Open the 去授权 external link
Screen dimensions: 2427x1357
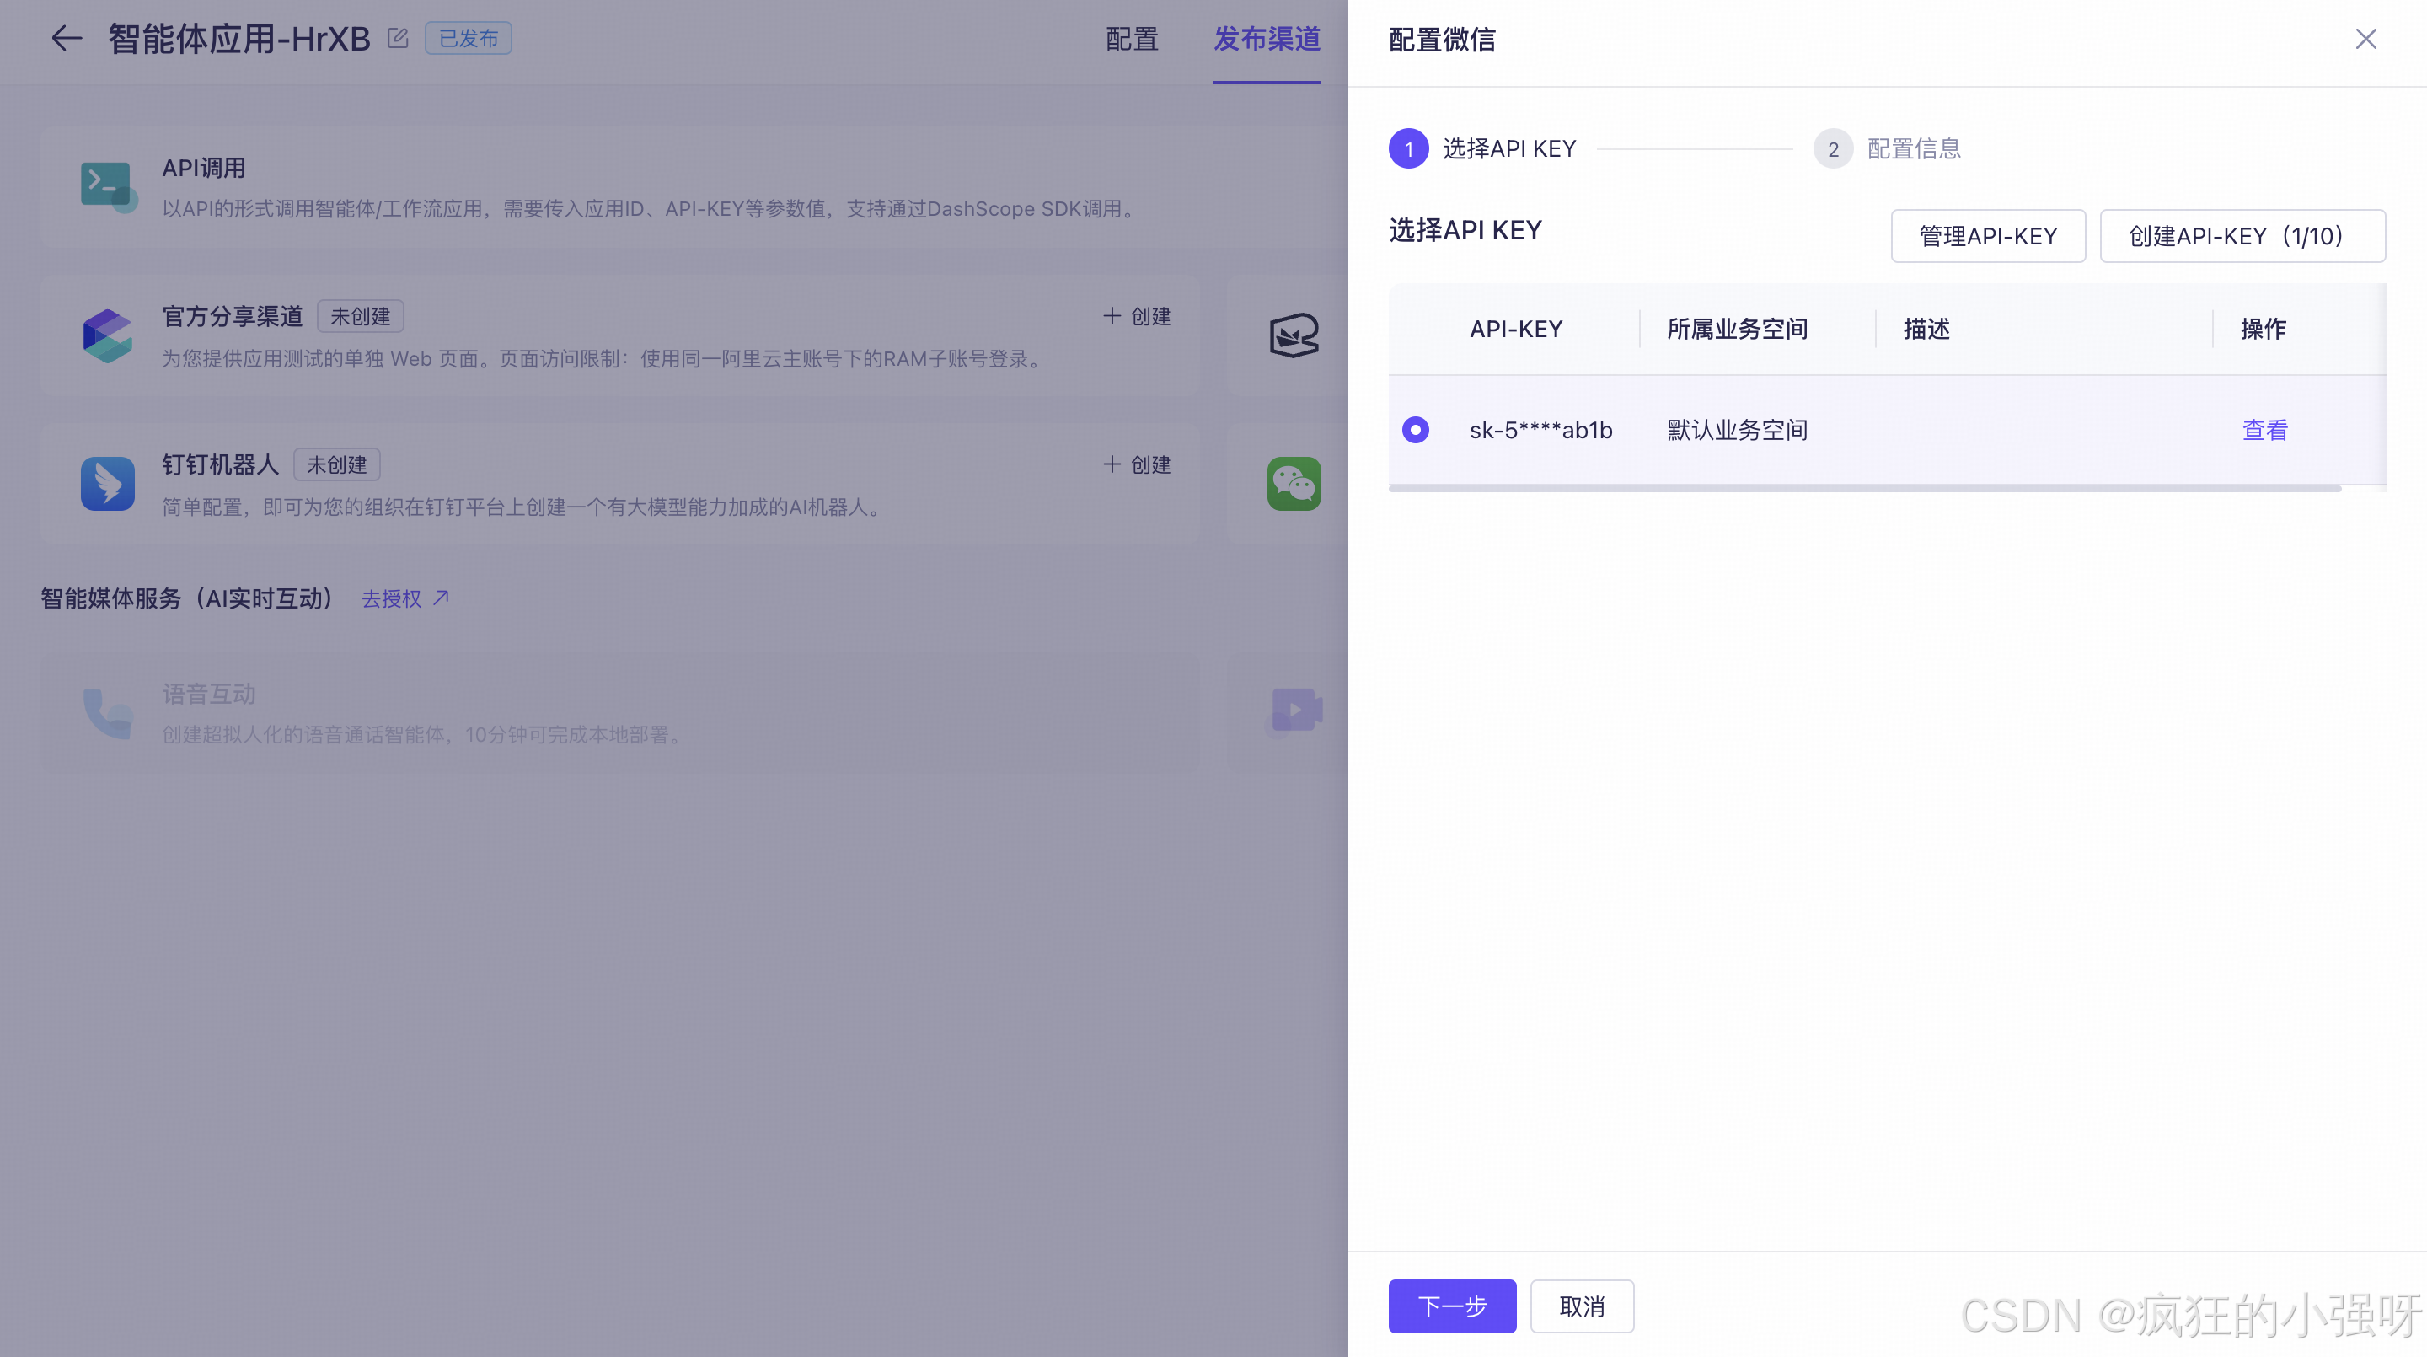[x=405, y=598]
